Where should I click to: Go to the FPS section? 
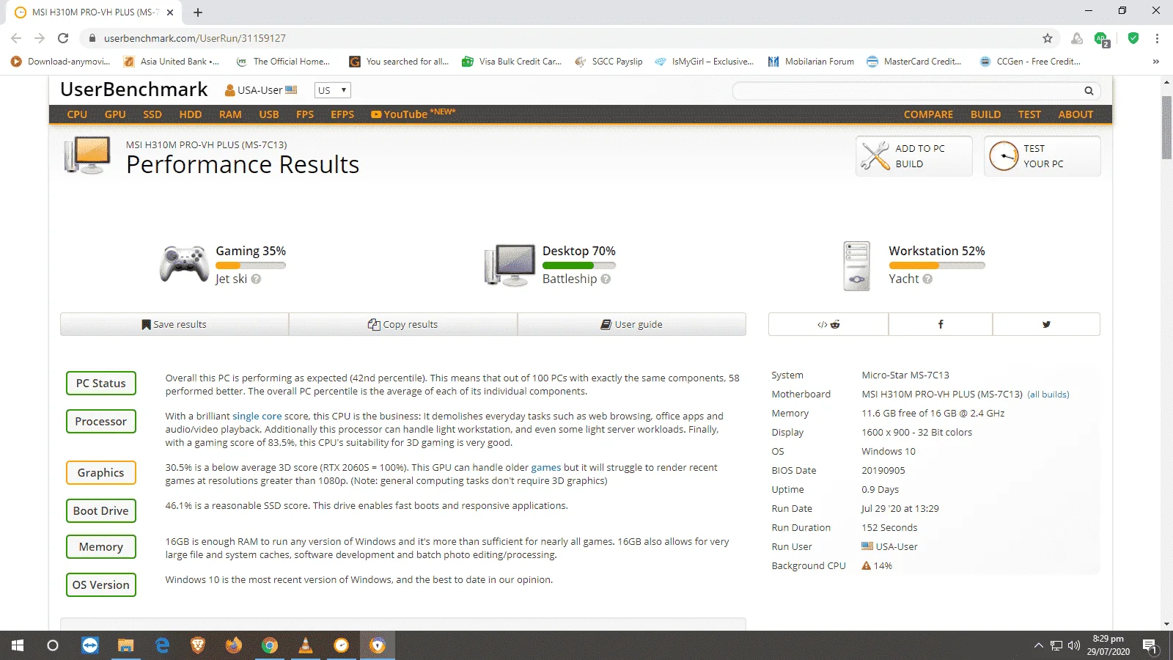click(x=305, y=114)
